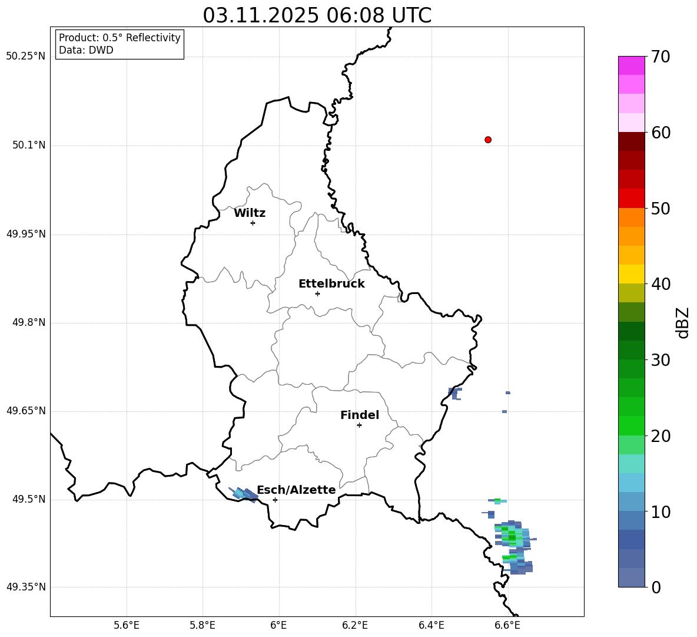The image size is (697, 637).
Task: Click the title 03.11.2025 06:08 UTC
Action: (317, 15)
